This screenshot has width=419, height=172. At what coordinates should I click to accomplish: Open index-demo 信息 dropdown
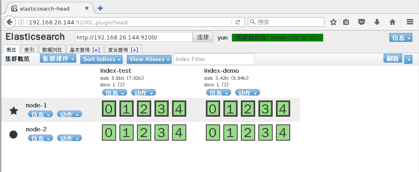tap(218, 93)
